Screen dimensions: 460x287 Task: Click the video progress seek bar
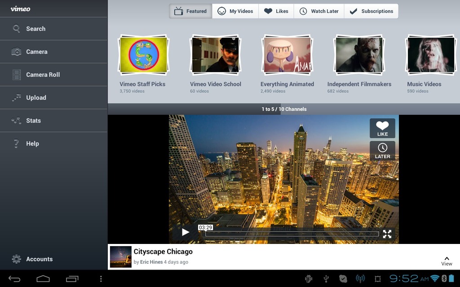pyautogui.click(x=292, y=234)
